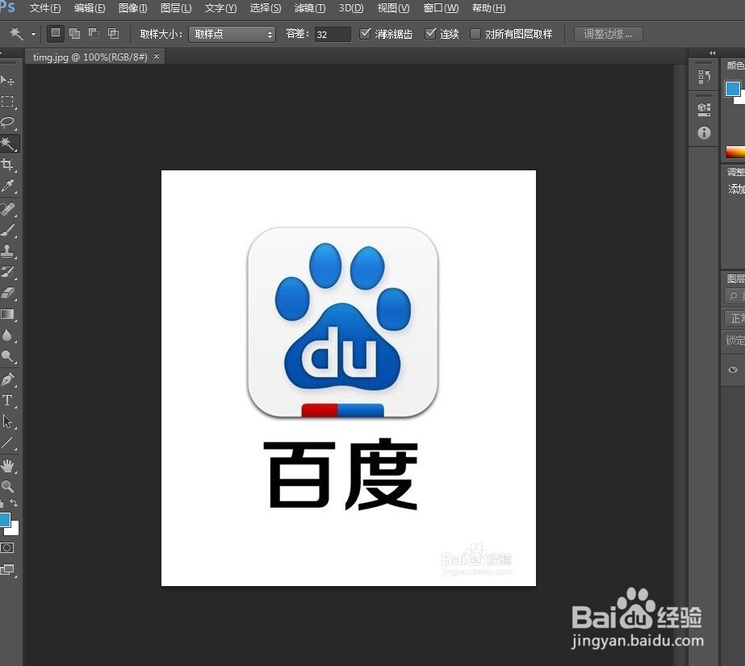Open the 图层(L) menu

(x=176, y=8)
